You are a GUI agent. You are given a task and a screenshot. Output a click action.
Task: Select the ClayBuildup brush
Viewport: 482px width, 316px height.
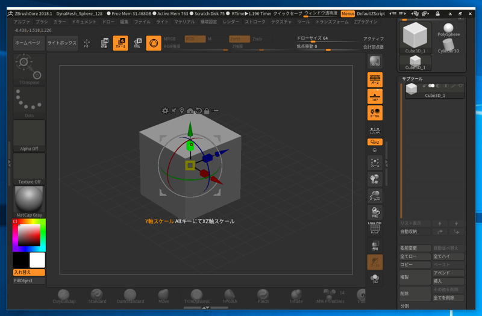pyautogui.click(x=64, y=295)
